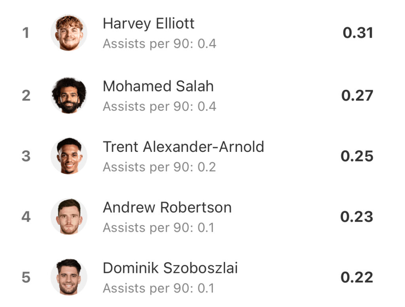Screen dimensions: 405x307
Task: Click Elliott's 'Assists per 90: 0.4' subtitle
Action: (x=159, y=44)
